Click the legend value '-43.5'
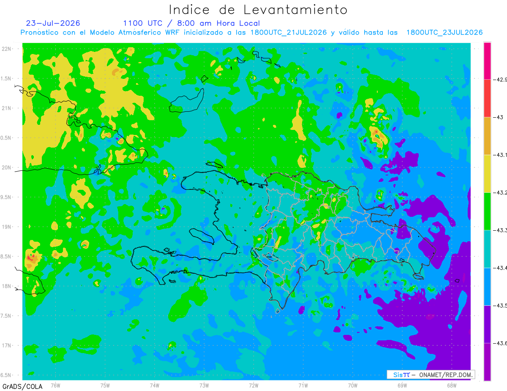The width and height of the screenshot is (507, 391). click(x=500, y=305)
